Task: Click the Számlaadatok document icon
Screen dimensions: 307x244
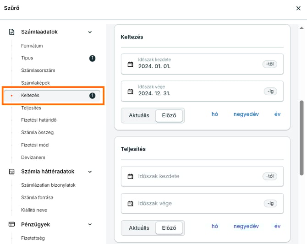Action: click(x=12, y=32)
